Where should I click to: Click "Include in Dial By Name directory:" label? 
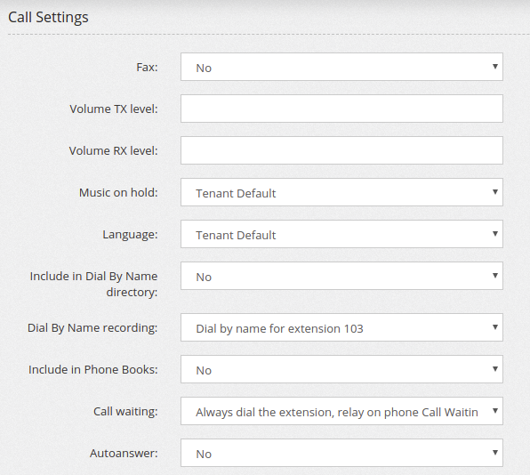93,284
